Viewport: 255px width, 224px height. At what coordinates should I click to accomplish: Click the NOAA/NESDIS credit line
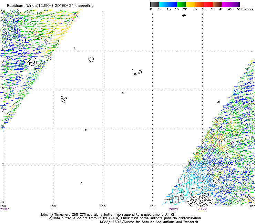149,222
